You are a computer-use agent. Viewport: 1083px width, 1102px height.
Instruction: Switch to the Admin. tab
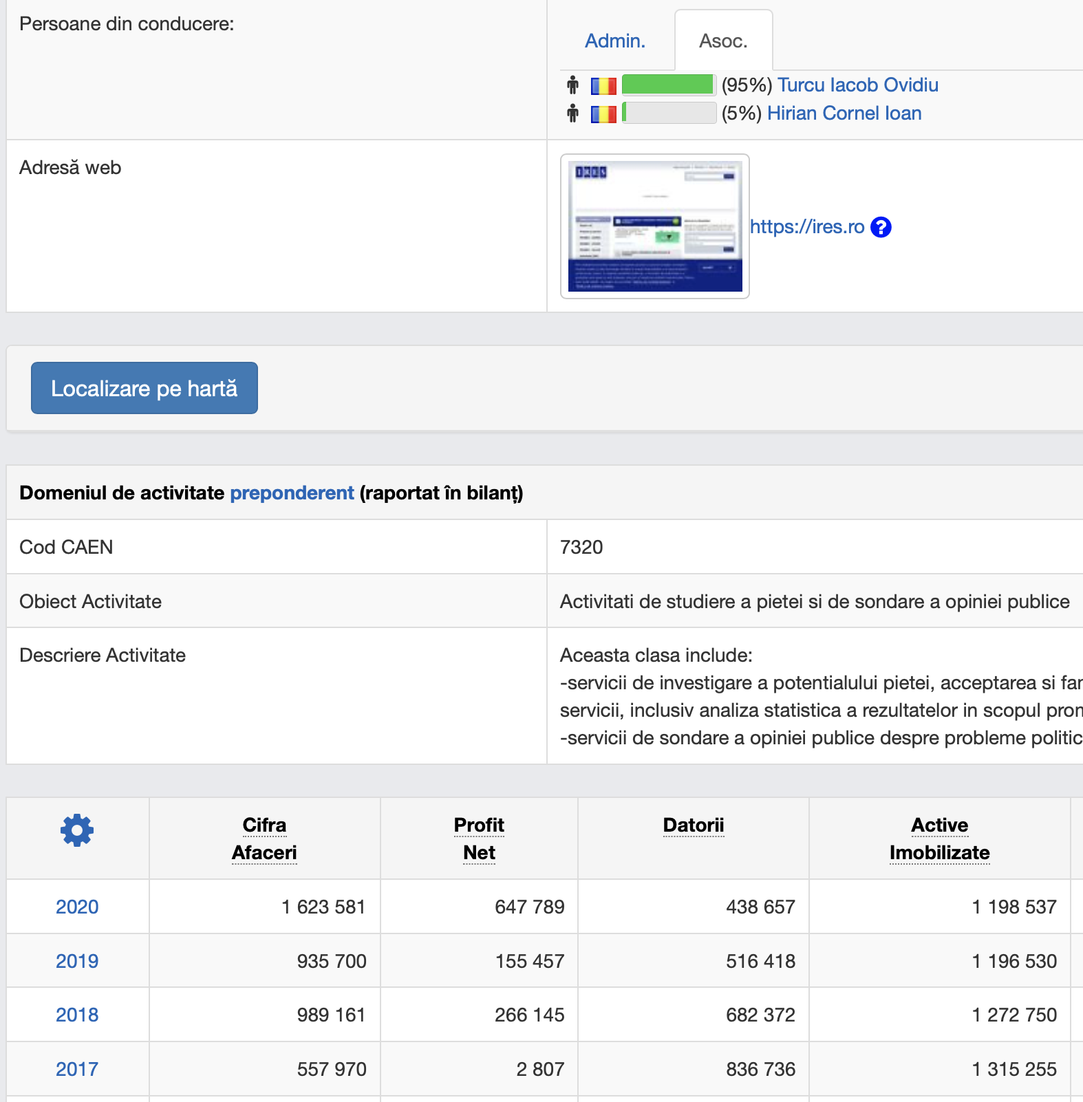tap(614, 41)
